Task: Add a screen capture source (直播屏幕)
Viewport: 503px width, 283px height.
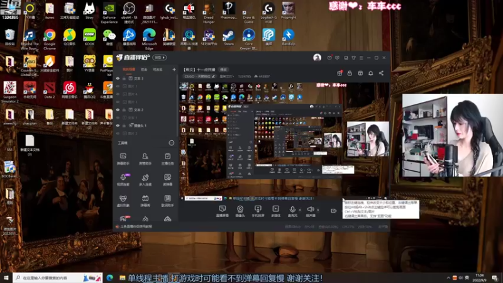Action: click(x=222, y=211)
